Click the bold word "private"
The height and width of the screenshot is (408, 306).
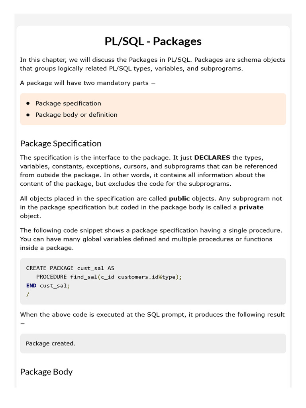point(251,207)
